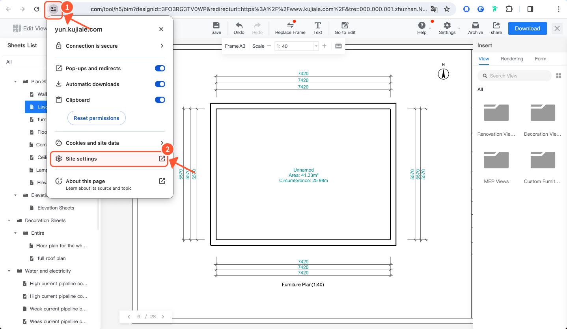Expand Connection is secure details
The image size is (567, 329).
pyautogui.click(x=162, y=46)
